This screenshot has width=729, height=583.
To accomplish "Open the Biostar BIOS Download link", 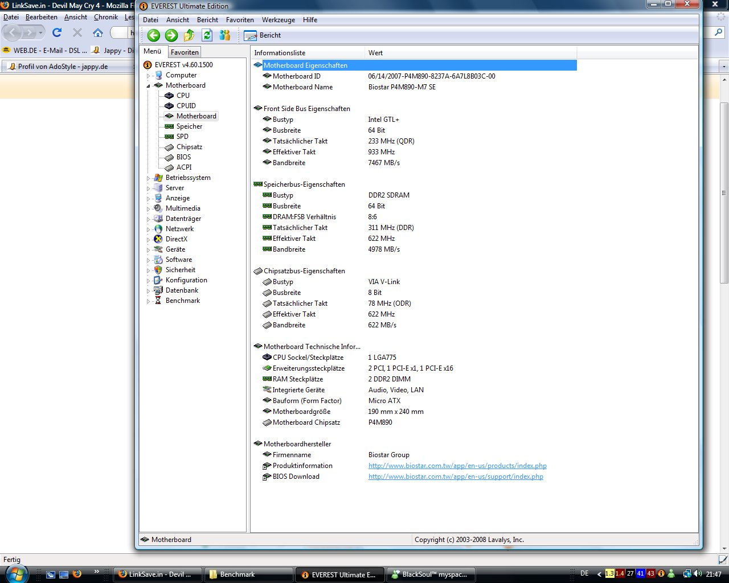I will point(456,477).
